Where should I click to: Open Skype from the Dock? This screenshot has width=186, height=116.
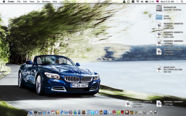click(92, 112)
